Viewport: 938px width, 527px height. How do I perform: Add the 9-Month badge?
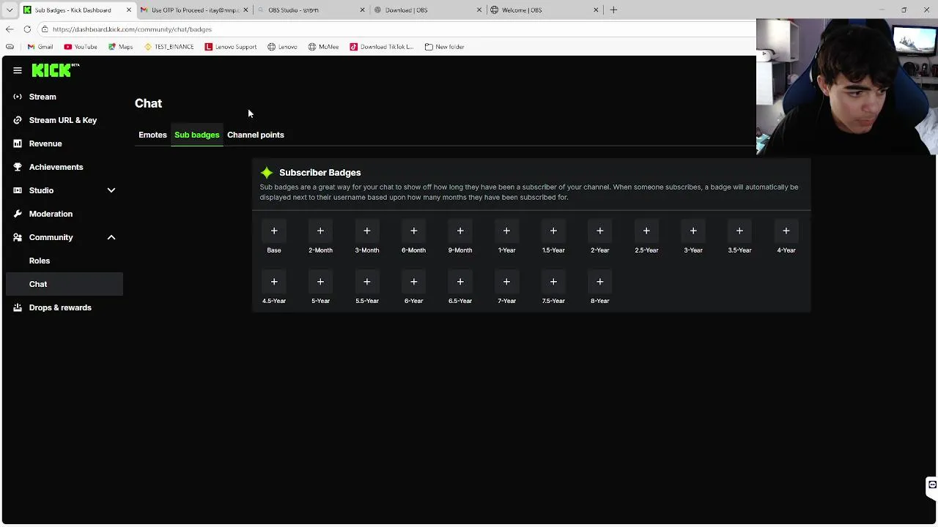coord(460,231)
